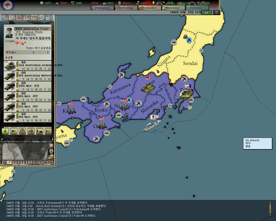
Task: Select the Japanese fleet near Shizuoka
Action: point(152,125)
